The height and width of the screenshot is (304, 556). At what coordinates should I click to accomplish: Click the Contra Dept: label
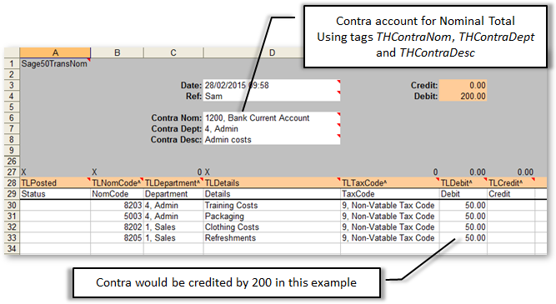177,128
